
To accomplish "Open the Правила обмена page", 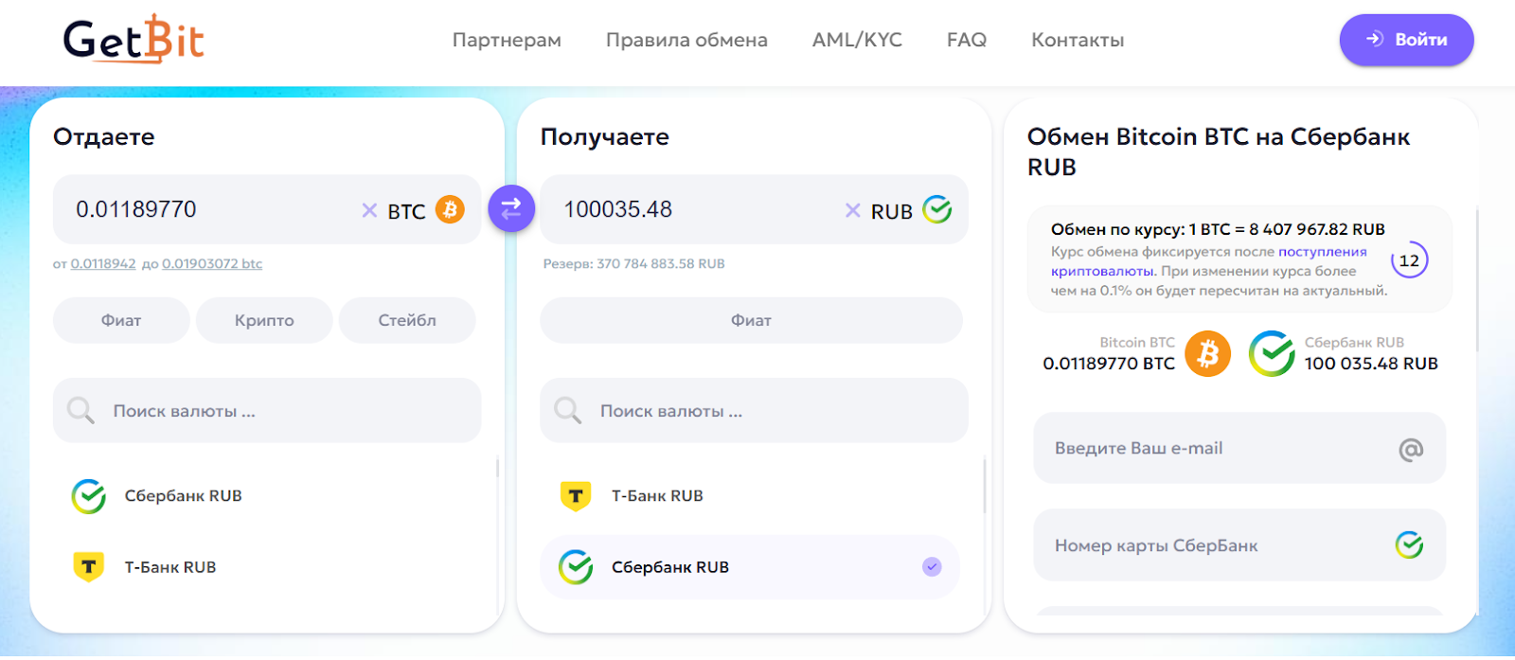I will click(x=686, y=40).
